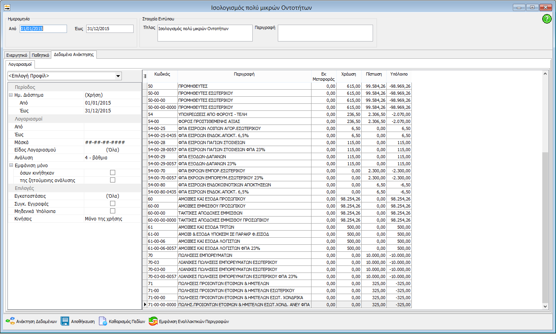556x334 pixels.
Task: Click the Εμφάνιση Εναλλακτικών Περιγραφών refresh icon
Action: pyautogui.click(x=153, y=321)
